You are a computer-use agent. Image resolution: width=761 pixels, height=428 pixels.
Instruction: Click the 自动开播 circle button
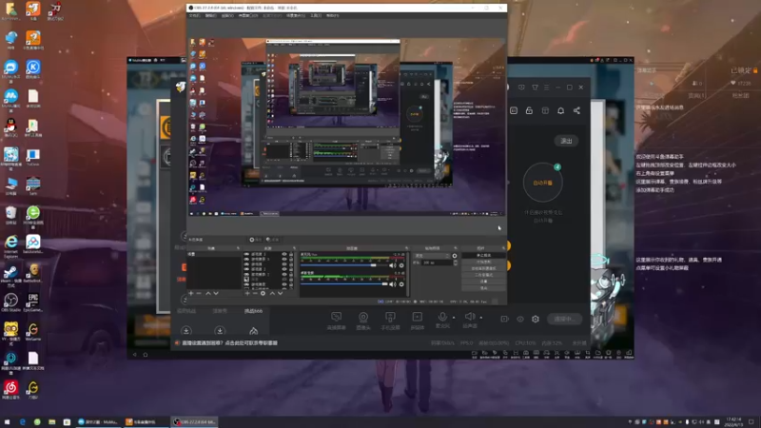pos(542,183)
